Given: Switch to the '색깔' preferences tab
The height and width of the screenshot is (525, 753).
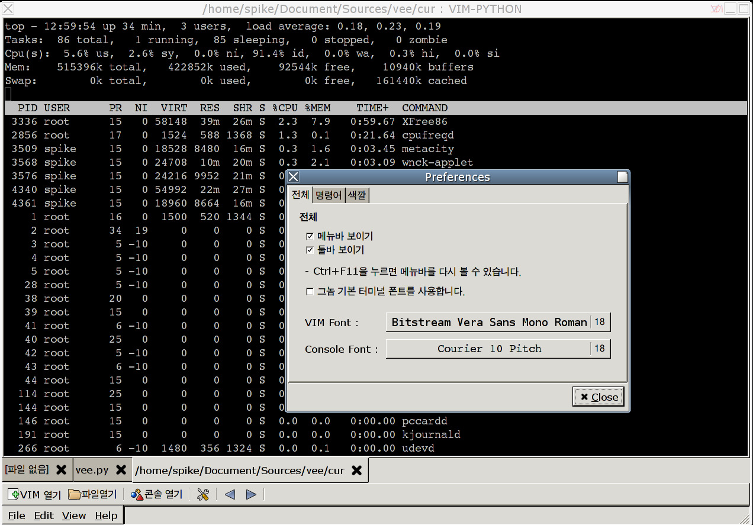Looking at the screenshot, I should point(357,195).
